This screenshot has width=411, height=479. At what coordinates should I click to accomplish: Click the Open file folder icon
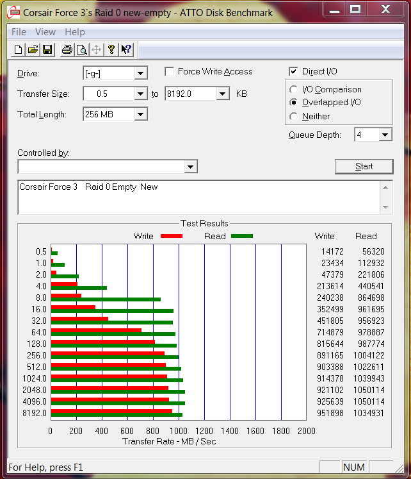click(x=33, y=50)
